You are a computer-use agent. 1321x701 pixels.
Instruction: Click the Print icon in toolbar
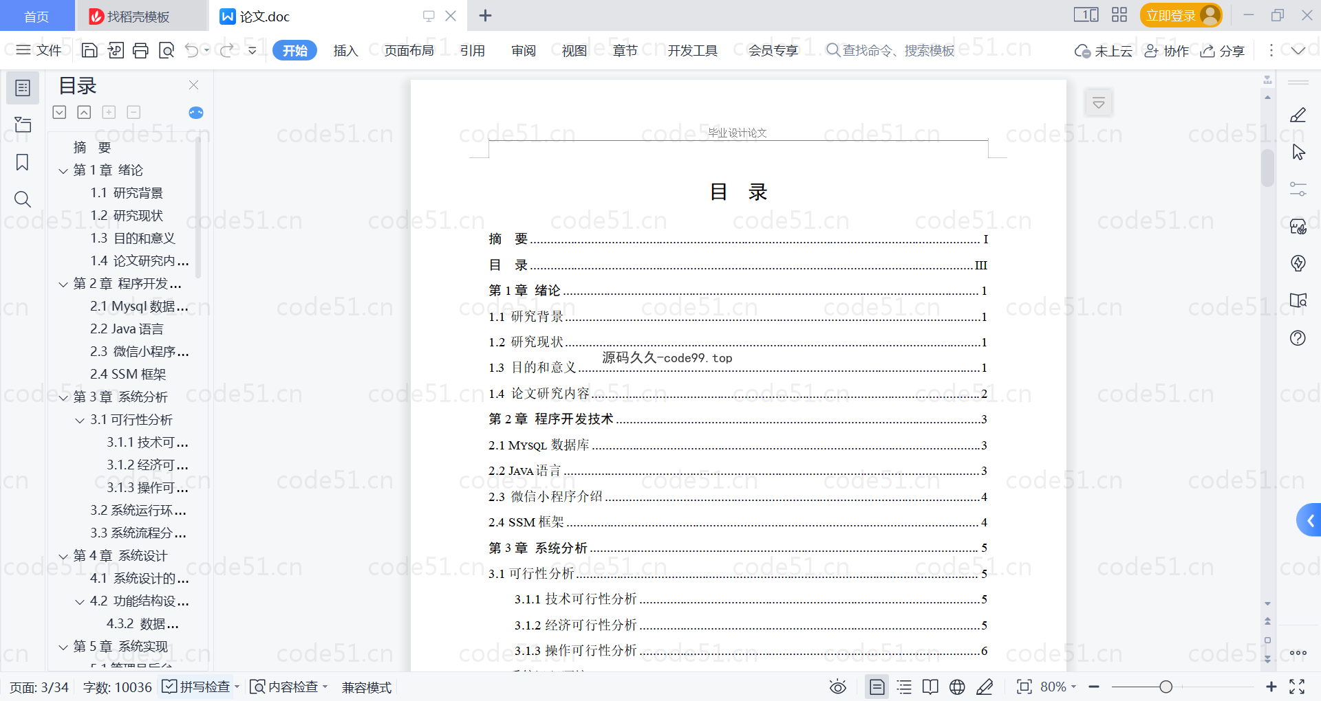(140, 50)
